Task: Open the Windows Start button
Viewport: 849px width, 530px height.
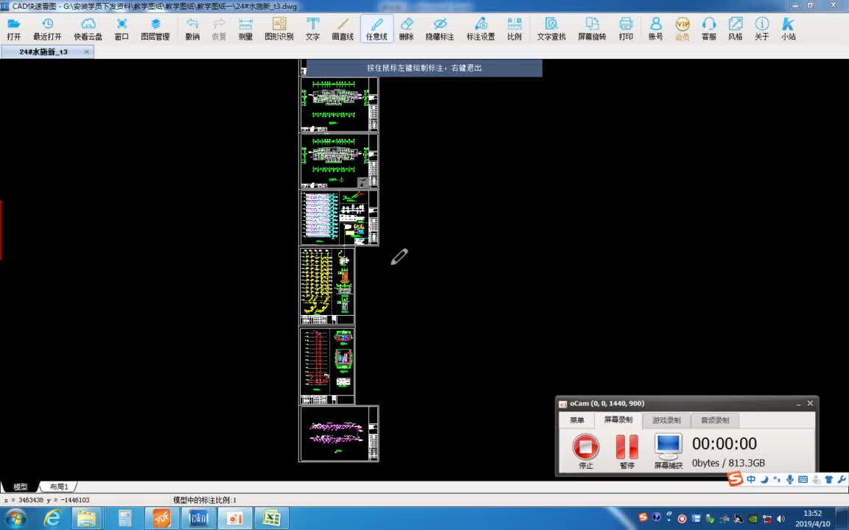Action: (x=15, y=519)
